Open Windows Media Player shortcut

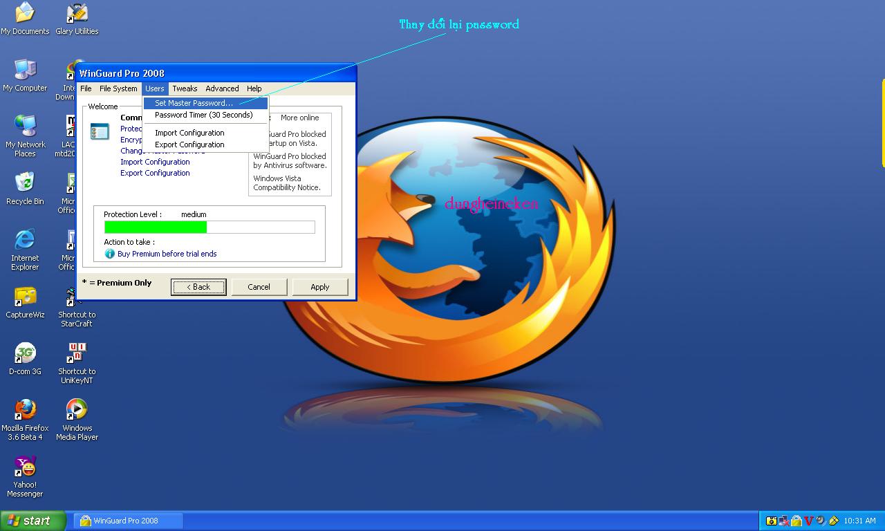(x=77, y=420)
